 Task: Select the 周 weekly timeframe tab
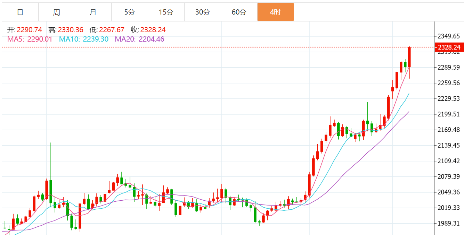[57, 12]
